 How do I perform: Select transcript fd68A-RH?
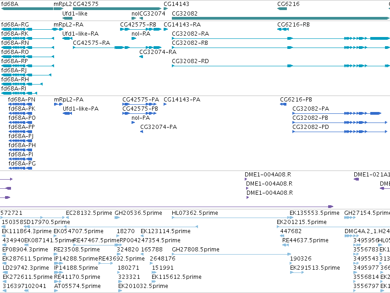pyautogui.click(x=15, y=80)
